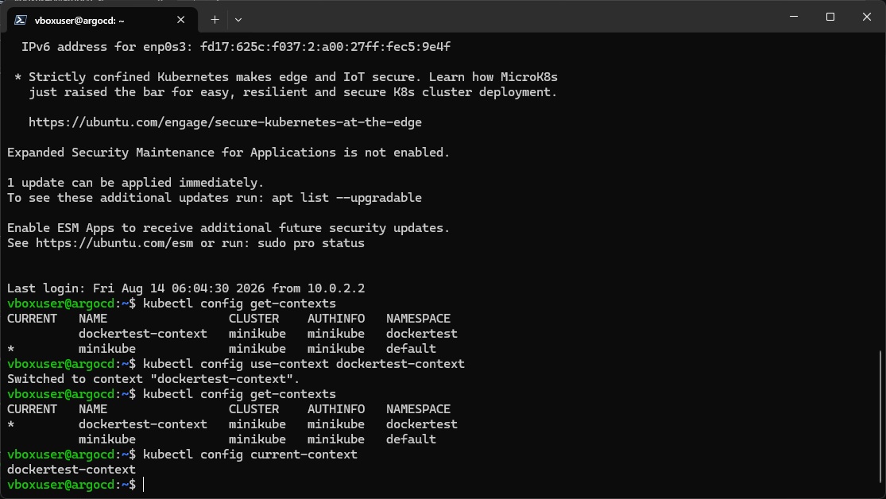This screenshot has width=886, height=499.
Task: Click the terminal profile icon in the tab
Action: pos(21,20)
